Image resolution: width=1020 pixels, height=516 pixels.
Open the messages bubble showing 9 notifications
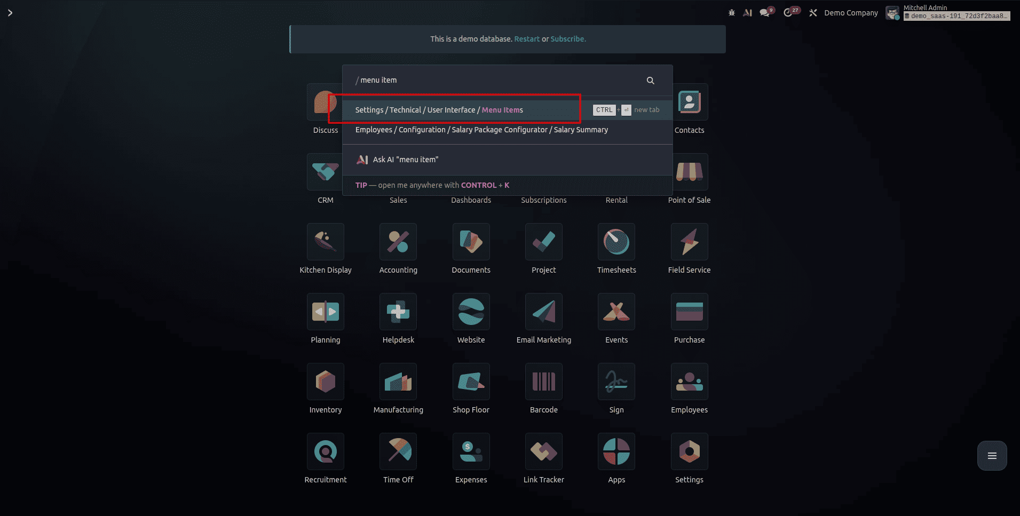click(x=766, y=12)
